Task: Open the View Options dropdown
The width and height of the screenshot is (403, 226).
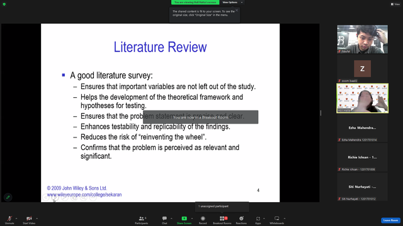Action: pyautogui.click(x=232, y=3)
